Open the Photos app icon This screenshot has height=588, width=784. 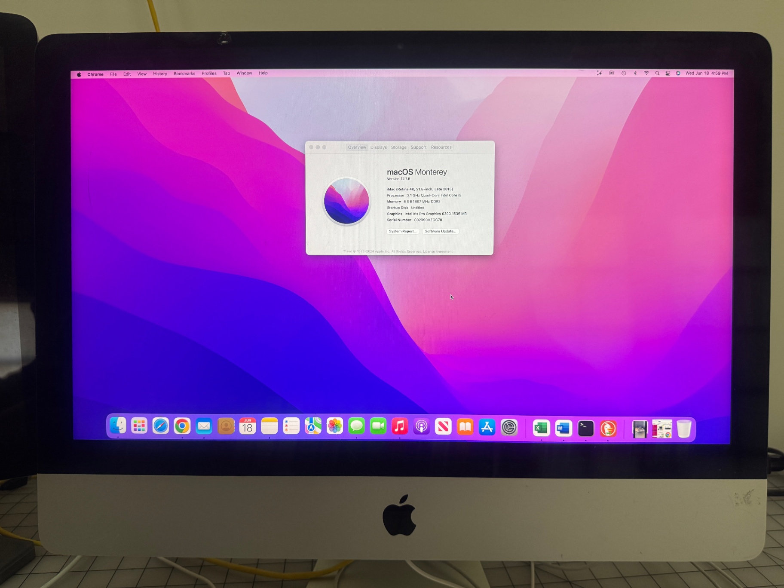click(334, 426)
